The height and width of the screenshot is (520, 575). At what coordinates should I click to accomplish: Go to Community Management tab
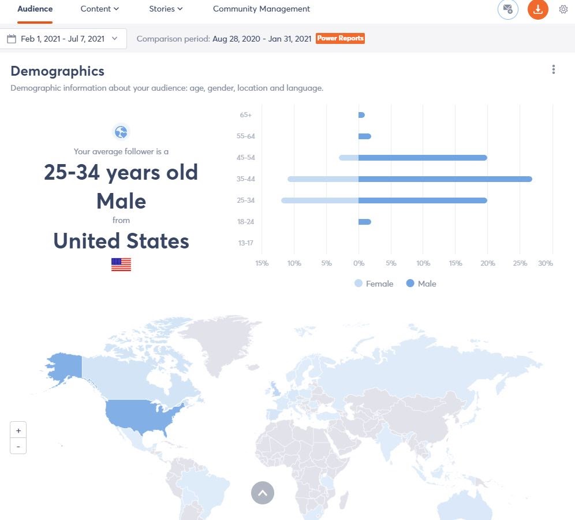(x=262, y=9)
